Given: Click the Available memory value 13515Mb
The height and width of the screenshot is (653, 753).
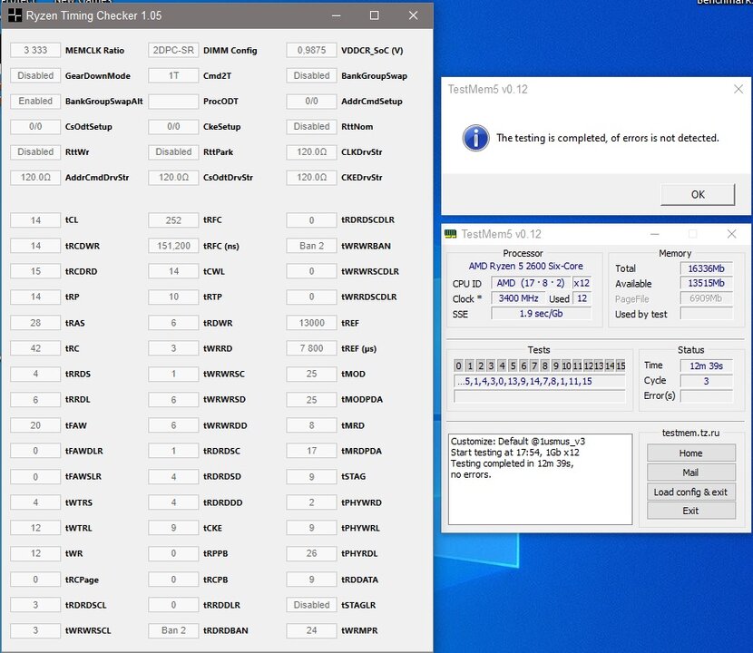Looking at the screenshot, I should pos(706,283).
